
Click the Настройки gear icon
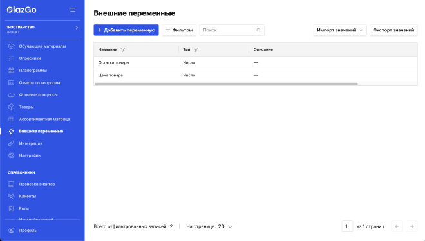click(x=11, y=156)
